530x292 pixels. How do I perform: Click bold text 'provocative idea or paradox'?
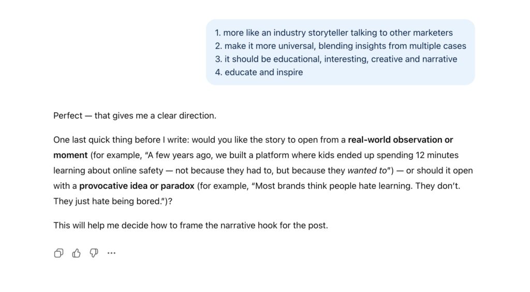[137, 186]
